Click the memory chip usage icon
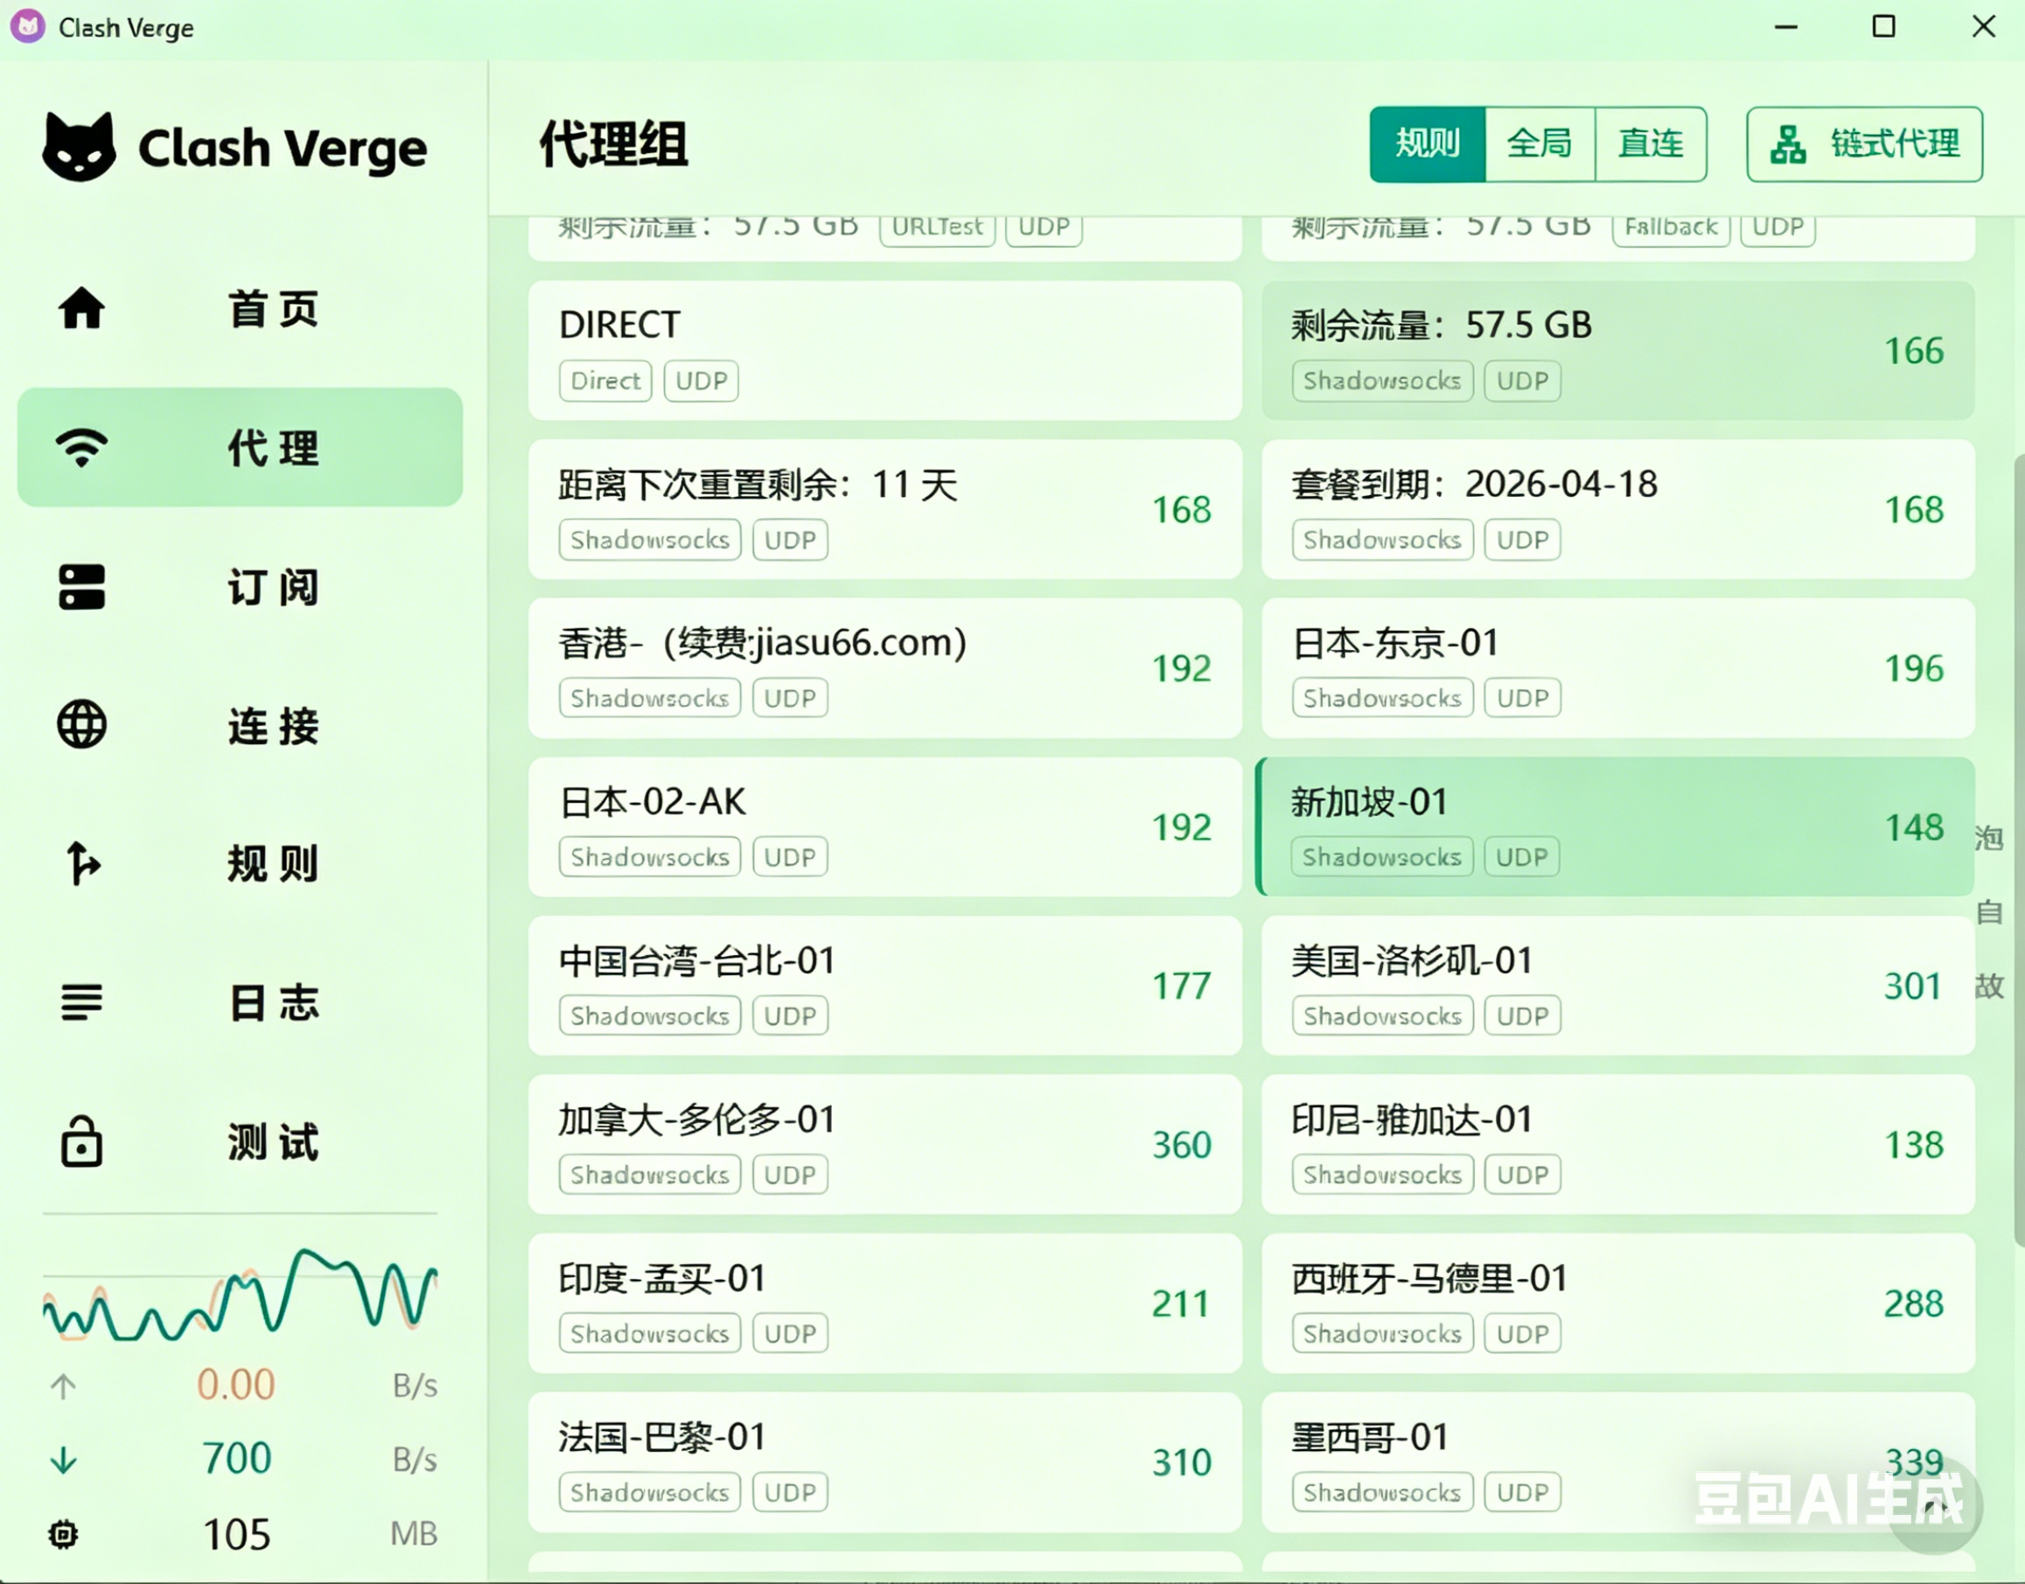 click(x=63, y=1534)
